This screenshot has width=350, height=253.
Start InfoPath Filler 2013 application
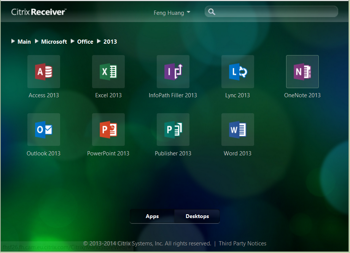click(x=173, y=71)
